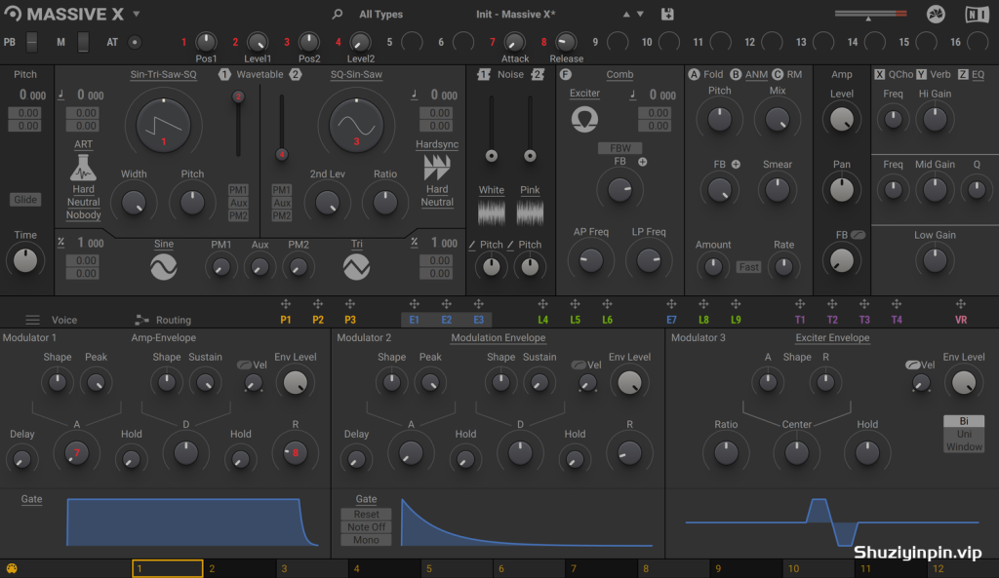
Task: Click the Comb Exciter icon
Action: click(x=584, y=119)
